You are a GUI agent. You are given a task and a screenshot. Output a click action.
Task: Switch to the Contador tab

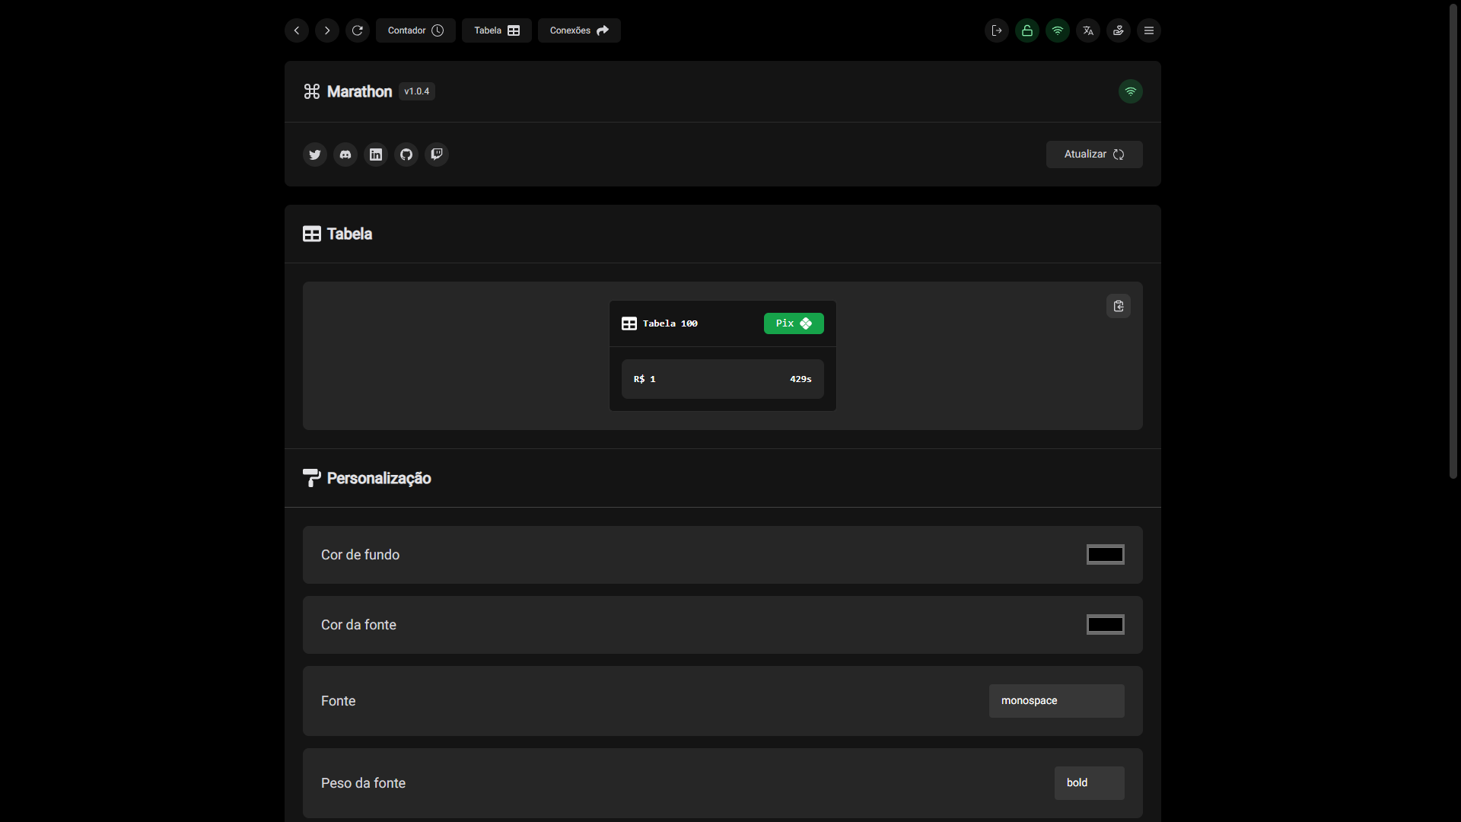(x=415, y=30)
